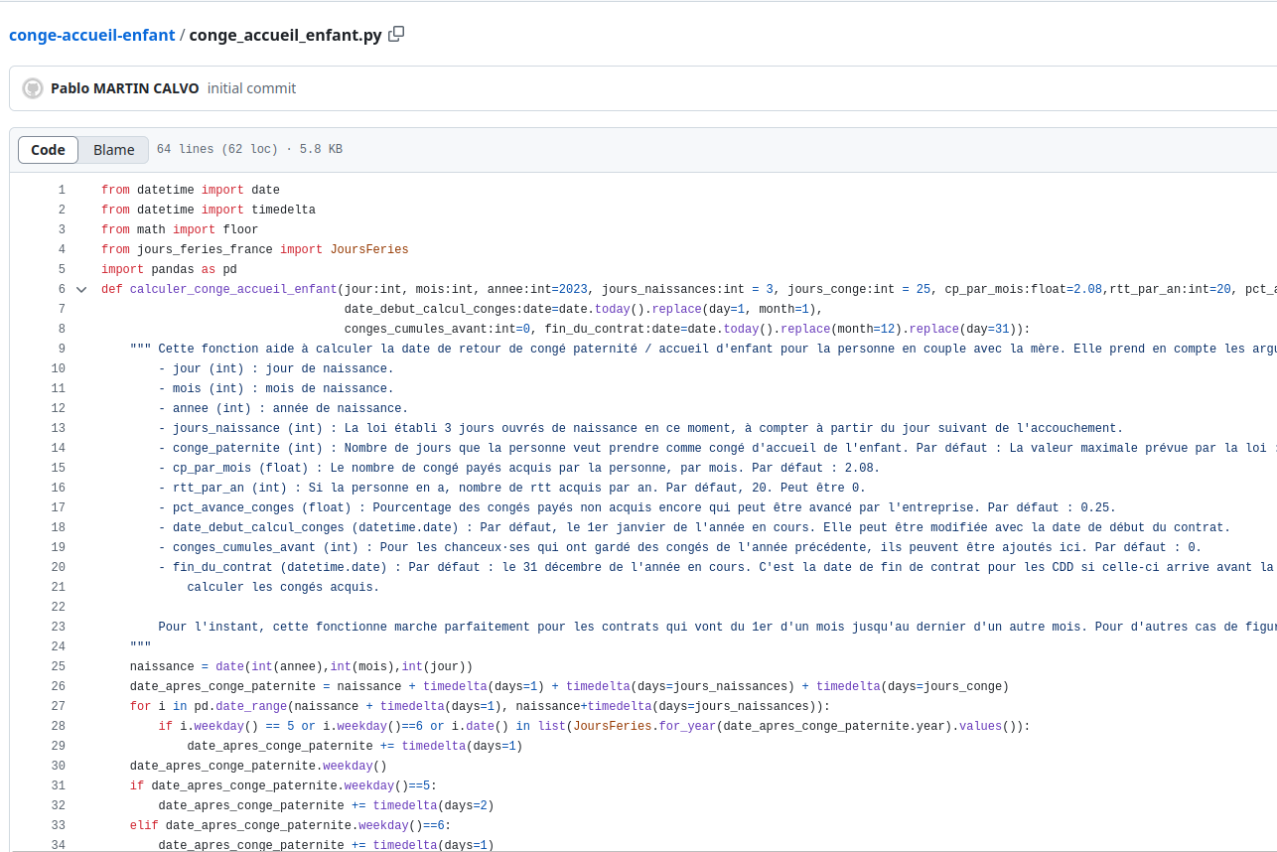The image size is (1277, 852).
Task: Click the file name conge_accueil_enfant.py
Action: pyautogui.click(x=285, y=35)
